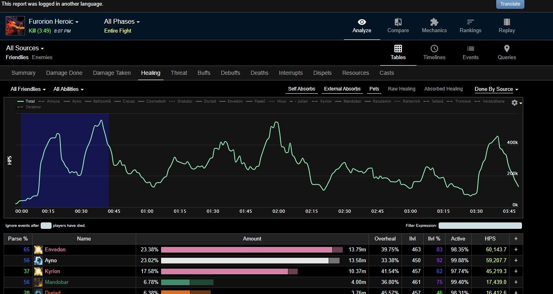Screen dimensions: 553x294
Task: Switch to the Dispels tab
Action: pos(322,73)
